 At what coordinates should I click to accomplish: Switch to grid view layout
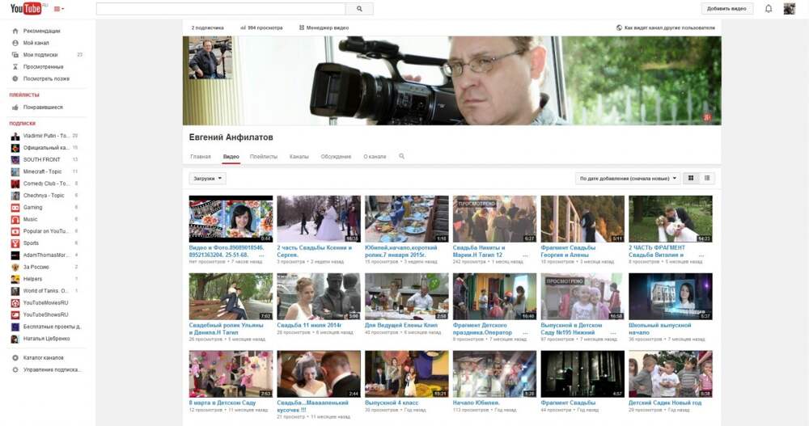click(x=691, y=178)
